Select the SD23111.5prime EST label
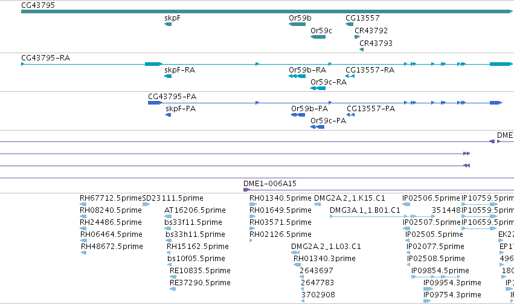Image resolution: width=514 pixels, height=304 pixels. coord(173,198)
